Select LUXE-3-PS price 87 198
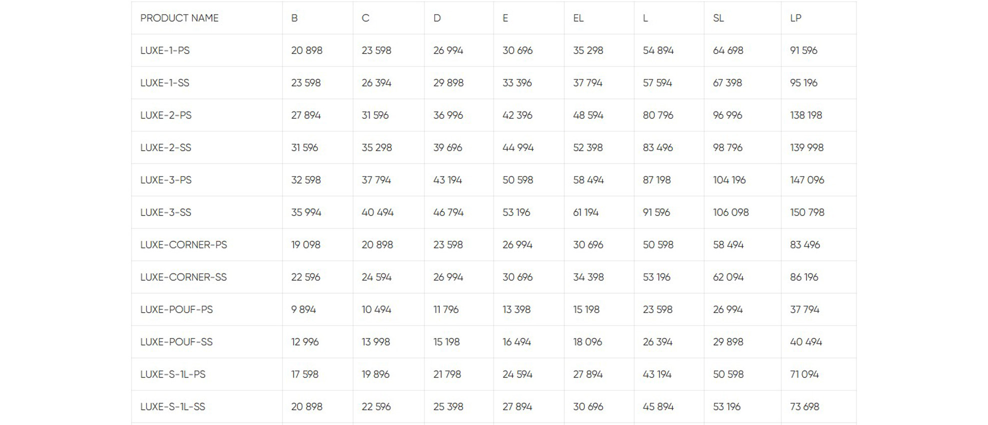The image size is (988, 425). (x=656, y=180)
